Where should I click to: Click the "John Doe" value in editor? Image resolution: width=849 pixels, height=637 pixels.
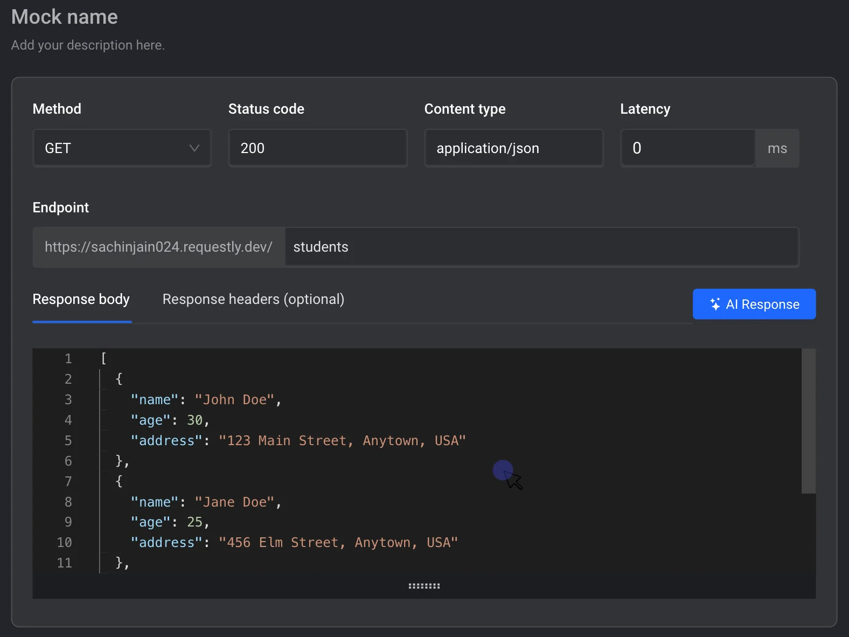[x=234, y=400]
